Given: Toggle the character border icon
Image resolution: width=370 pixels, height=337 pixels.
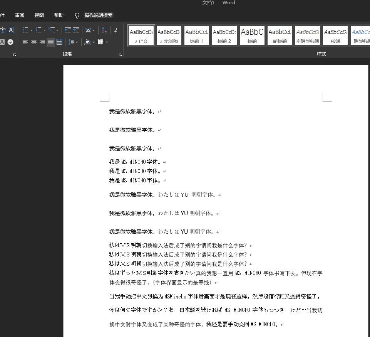Looking at the screenshot, I should click(11, 30).
